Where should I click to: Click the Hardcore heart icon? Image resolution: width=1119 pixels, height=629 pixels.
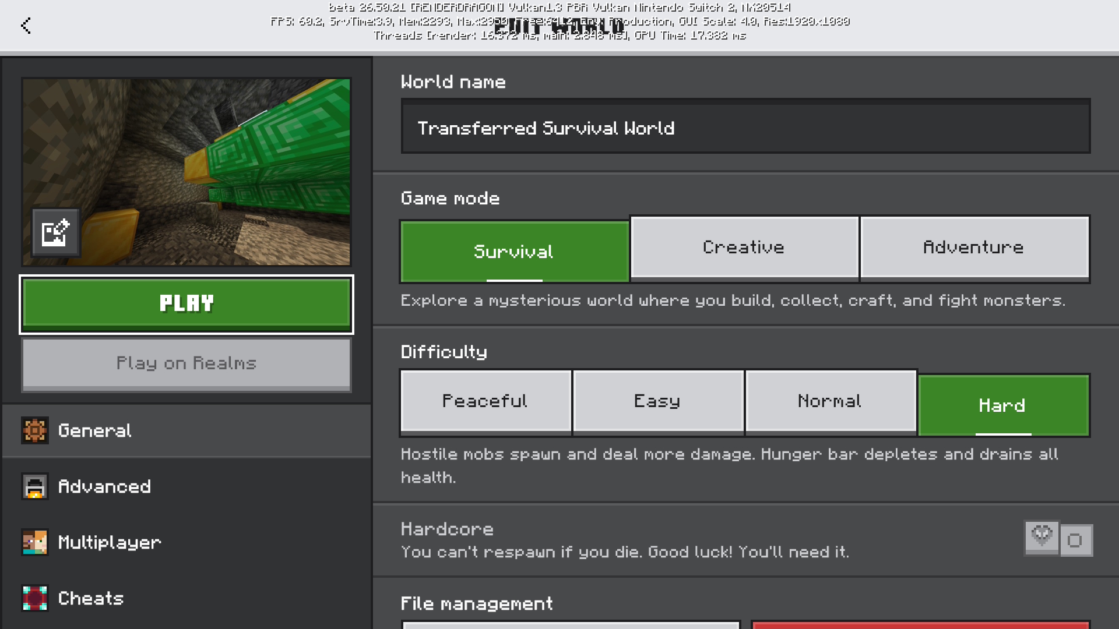tap(1041, 536)
